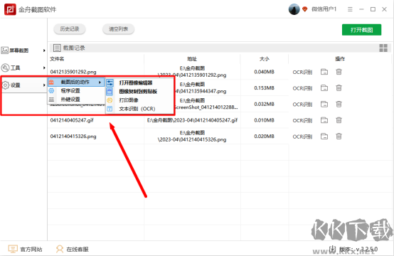Viewport: 394px width, 256px height.
Task: Click the 地址 column header
Action: (x=192, y=59)
